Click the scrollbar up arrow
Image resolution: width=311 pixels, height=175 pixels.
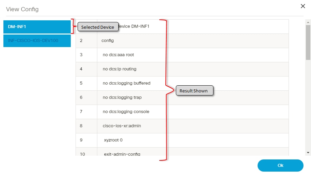pos(308,22)
